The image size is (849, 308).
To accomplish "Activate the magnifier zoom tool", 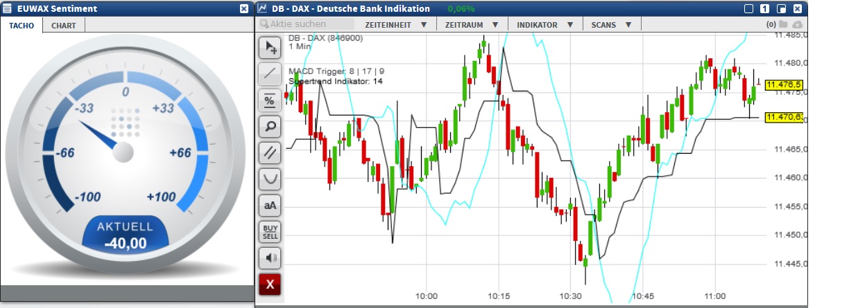I will tap(270, 127).
